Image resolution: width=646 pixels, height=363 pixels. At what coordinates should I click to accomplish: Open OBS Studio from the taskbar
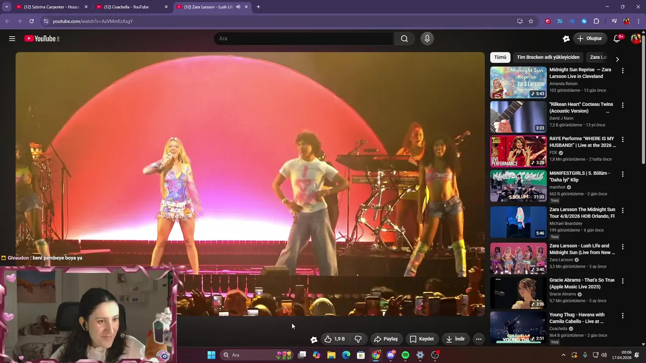click(x=435, y=355)
